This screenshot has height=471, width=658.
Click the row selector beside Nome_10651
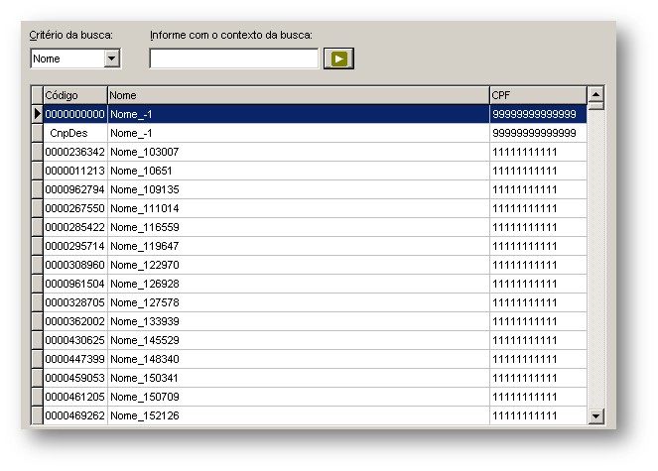pyautogui.click(x=38, y=171)
